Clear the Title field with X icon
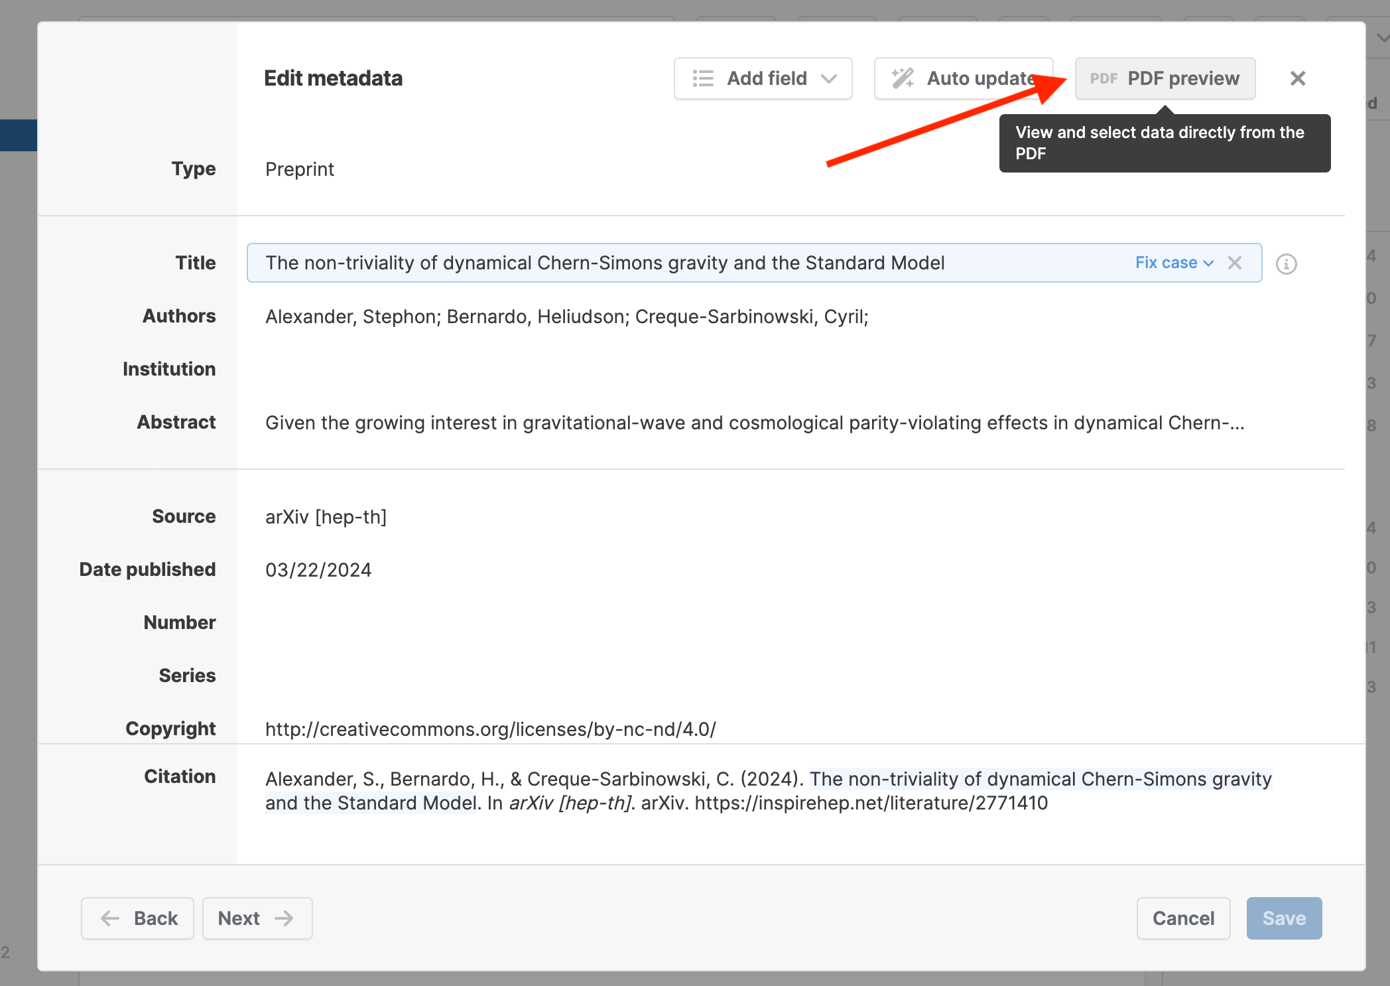Screen dimensions: 1390x986 click(1234, 263)
